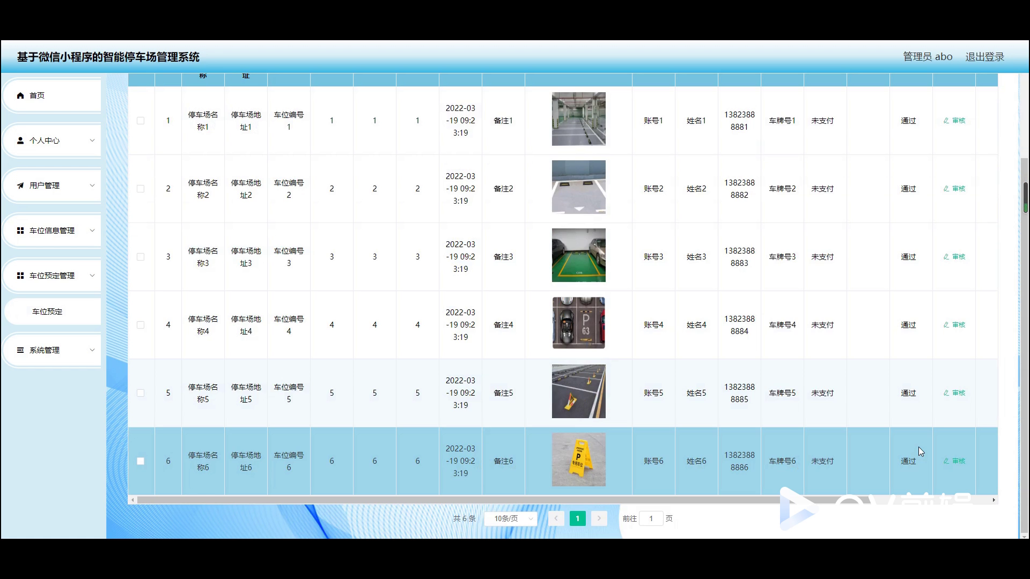Click the 前往 page number input

click(651, 518)
